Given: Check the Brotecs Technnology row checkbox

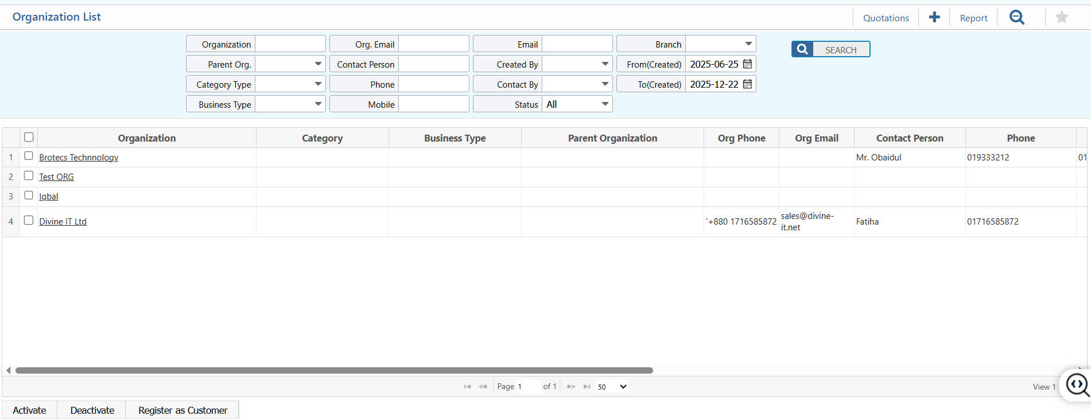Looking at the screenshot, I should (x=29, y=156).
